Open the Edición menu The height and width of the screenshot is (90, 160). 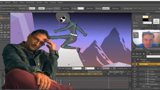pos(8,2)
